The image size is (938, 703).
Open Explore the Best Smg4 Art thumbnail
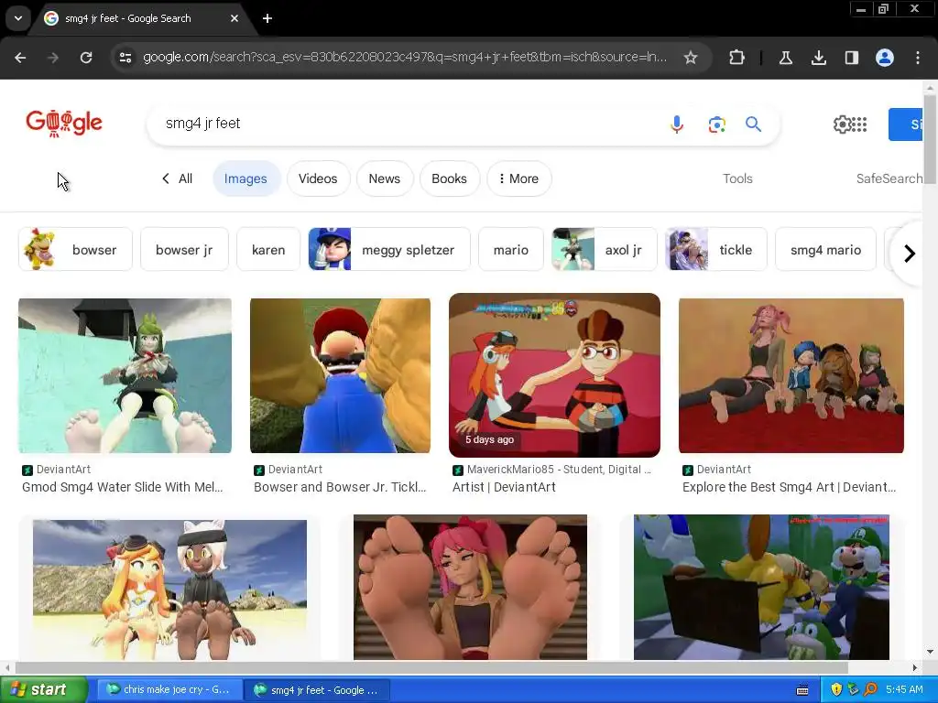(791, 375)
